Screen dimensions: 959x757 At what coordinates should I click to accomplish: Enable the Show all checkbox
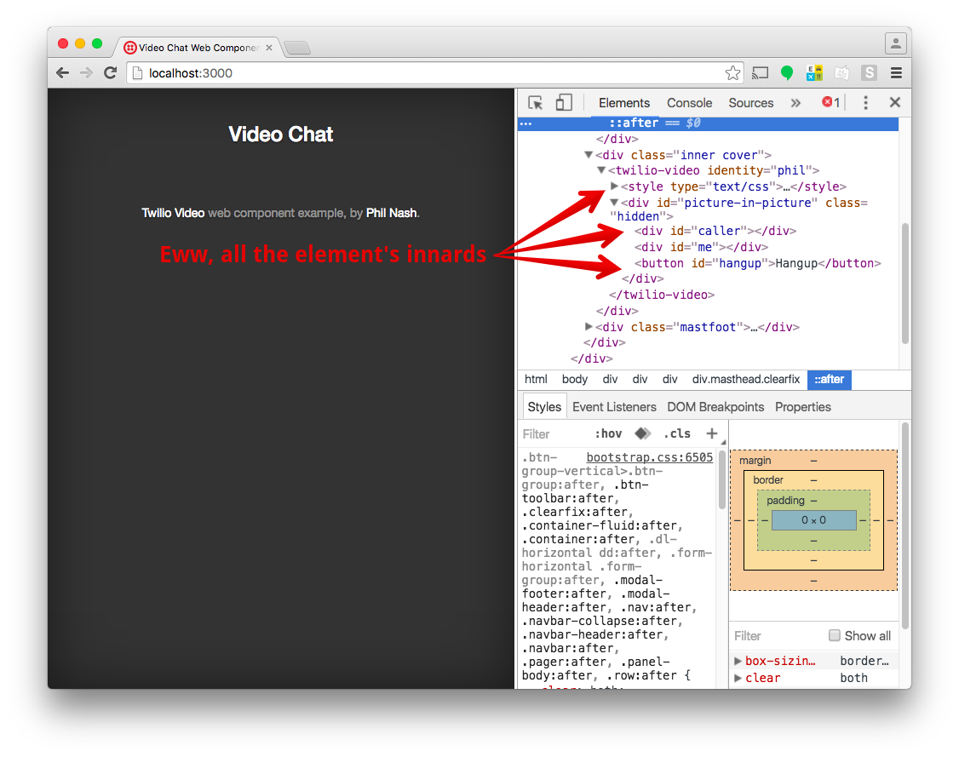[835, 635]
